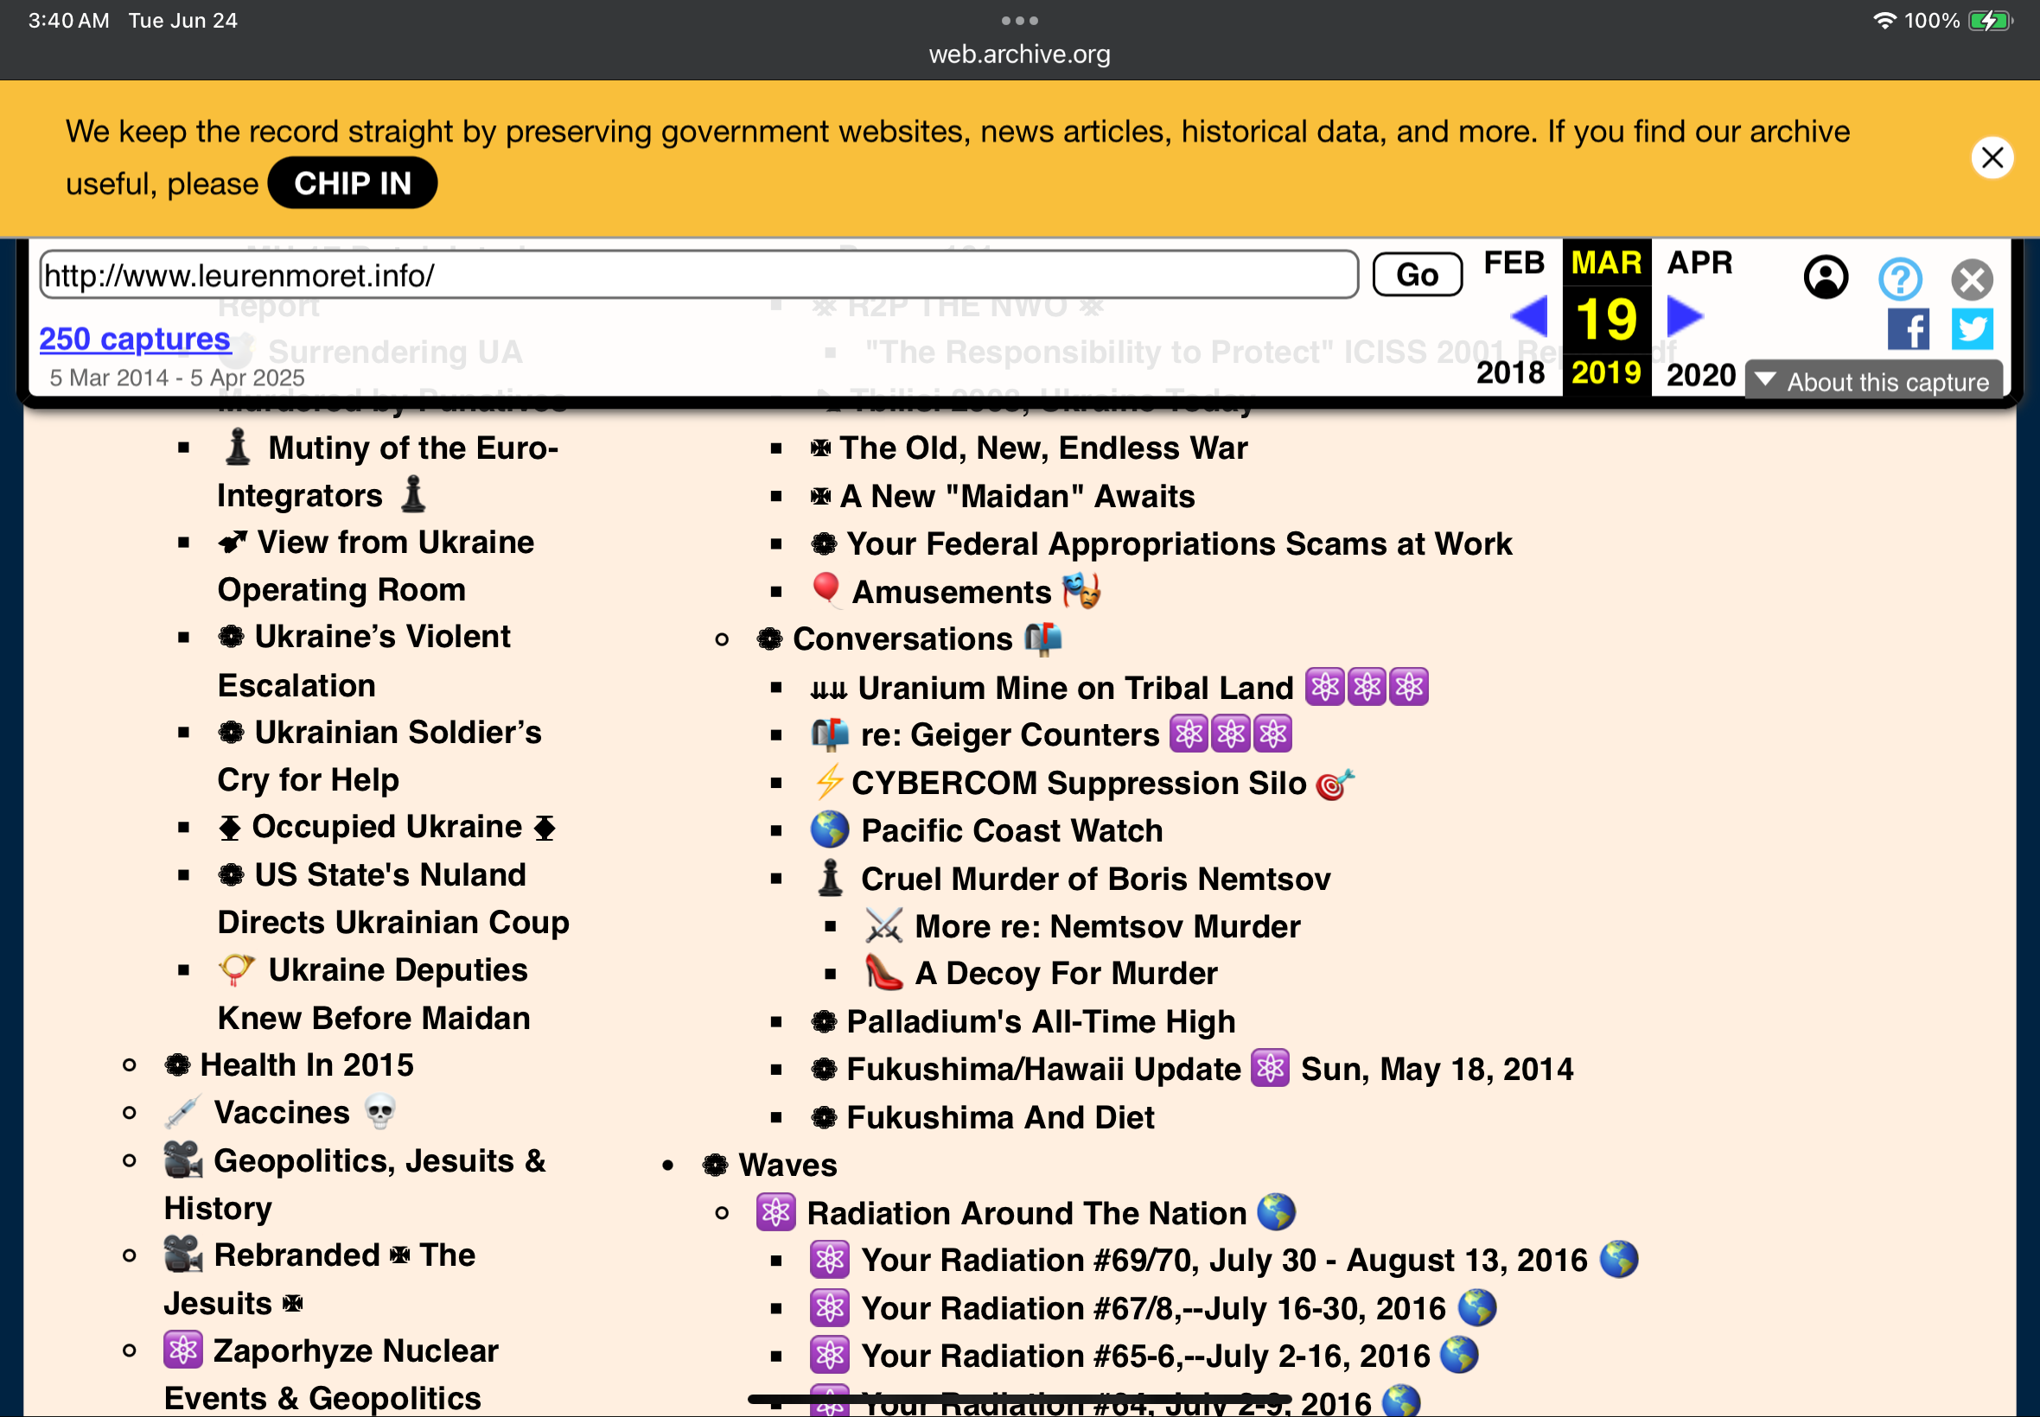Dismiss the donation banner with X
The image size is (2040, 1417).
[1992, 158]
